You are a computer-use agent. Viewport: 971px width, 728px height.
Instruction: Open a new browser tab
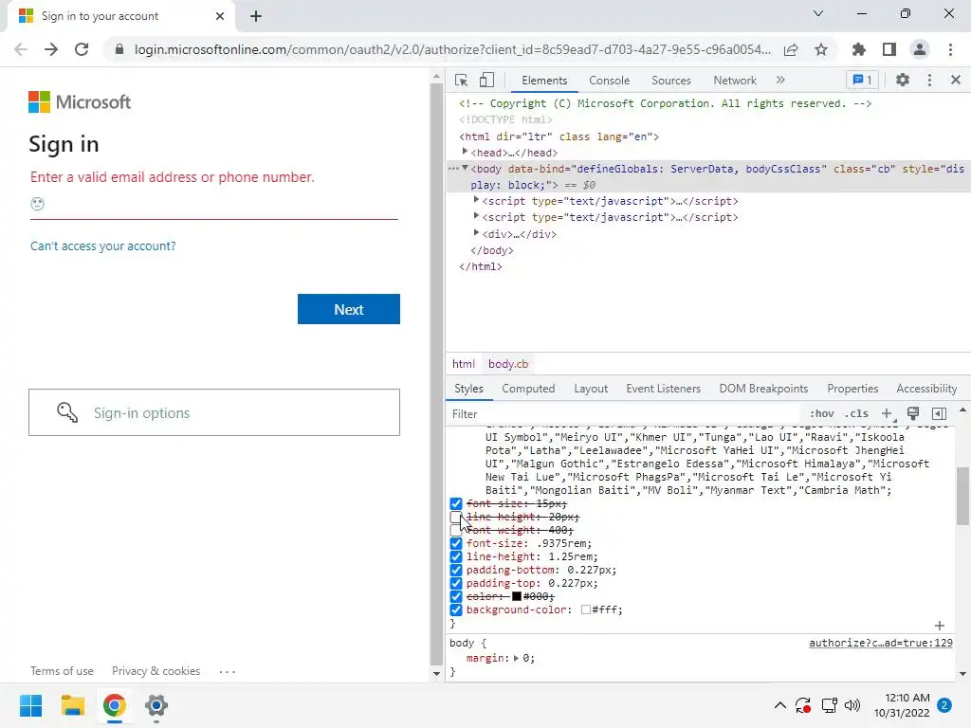pyautogui.click(x=256, y=16)
